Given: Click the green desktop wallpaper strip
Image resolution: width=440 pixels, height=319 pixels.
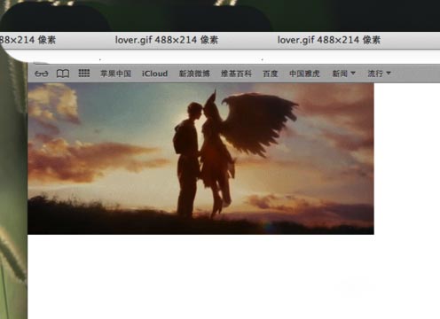Looking at the screenshot, I should 13,189.
